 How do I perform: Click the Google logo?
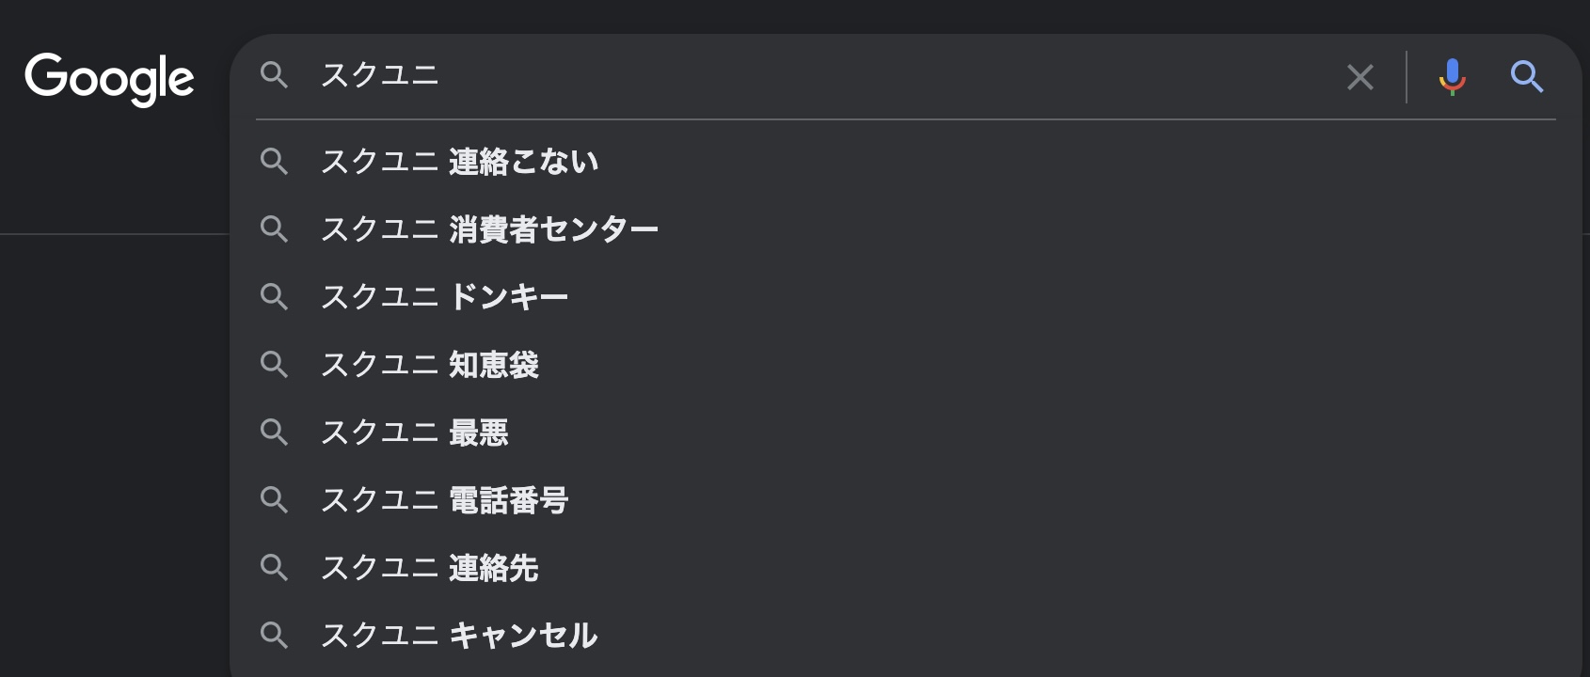pyautogui.click(x=109, y=79)
